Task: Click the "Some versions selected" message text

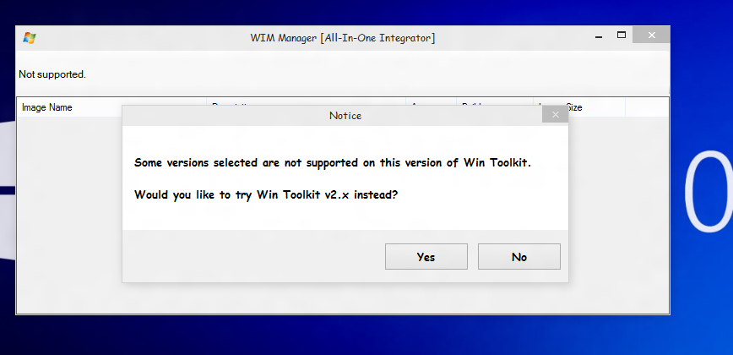Action: pos(333,162)
